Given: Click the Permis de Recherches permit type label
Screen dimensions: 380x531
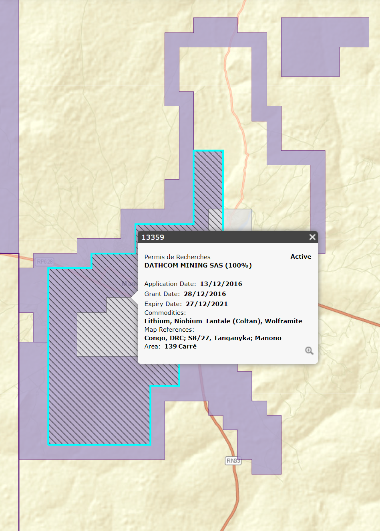Looking at the screenshot, I should (x=177, y=257).
